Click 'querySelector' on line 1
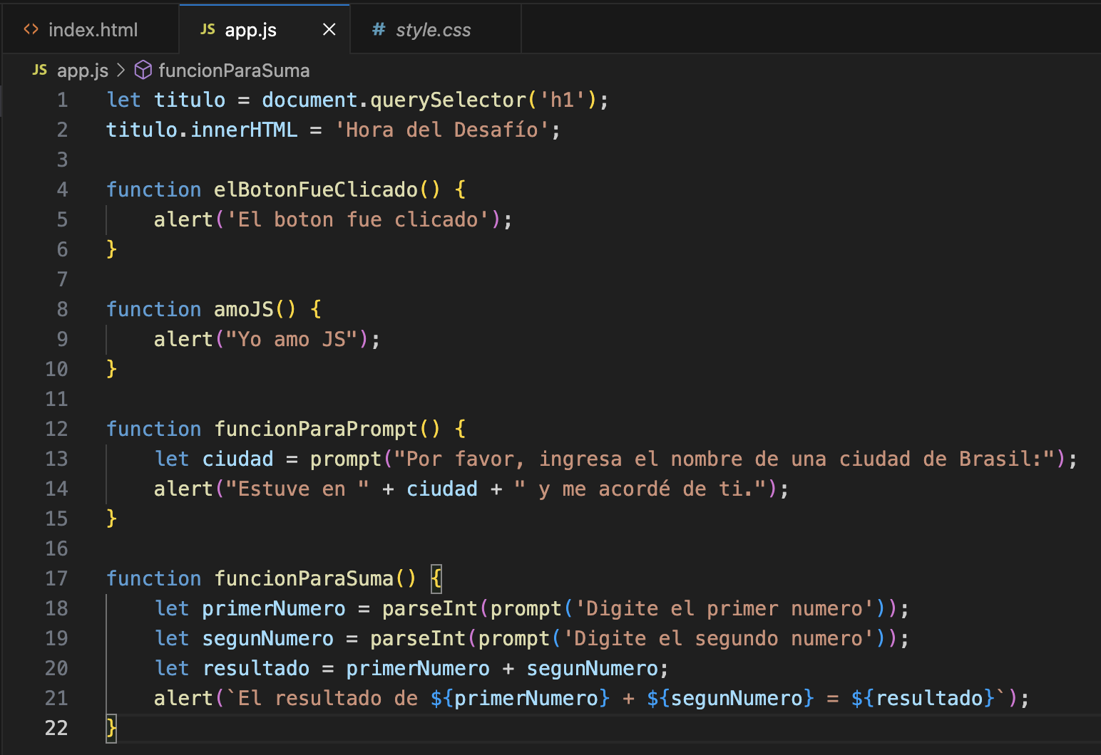The height and width of the screenshot is (755, 1101). click(x=448, y=100)
